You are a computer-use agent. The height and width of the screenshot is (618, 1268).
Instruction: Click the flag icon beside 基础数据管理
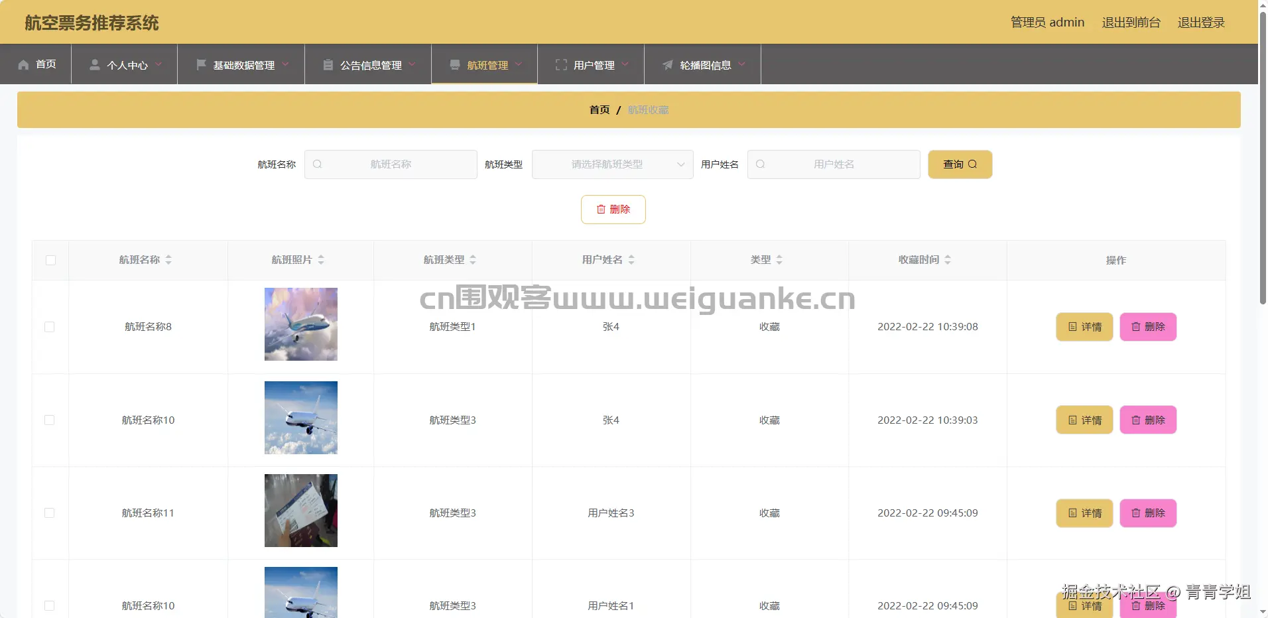(x=201, y=64)
